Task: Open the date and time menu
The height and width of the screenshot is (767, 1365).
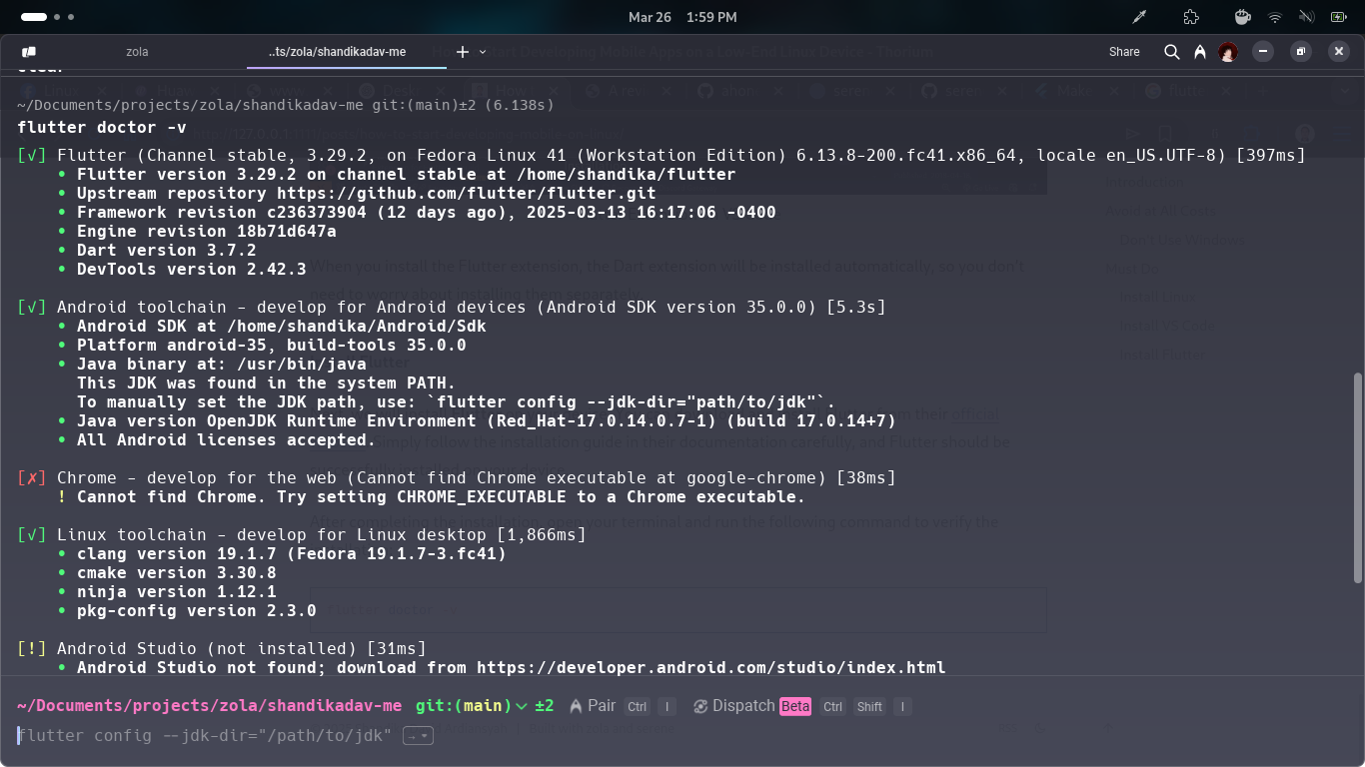Action: click(682, 17)
